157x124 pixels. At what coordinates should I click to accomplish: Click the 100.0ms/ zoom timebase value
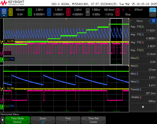pyautogui.click(x=109, y=10)
